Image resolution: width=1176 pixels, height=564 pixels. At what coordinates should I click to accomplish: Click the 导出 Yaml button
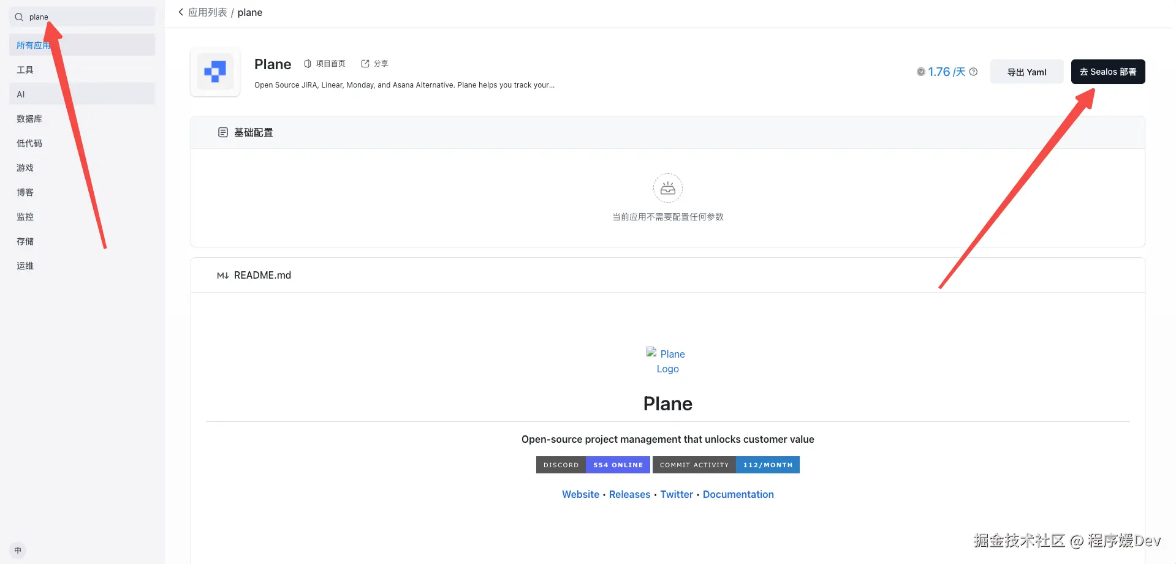(1026, 72)
